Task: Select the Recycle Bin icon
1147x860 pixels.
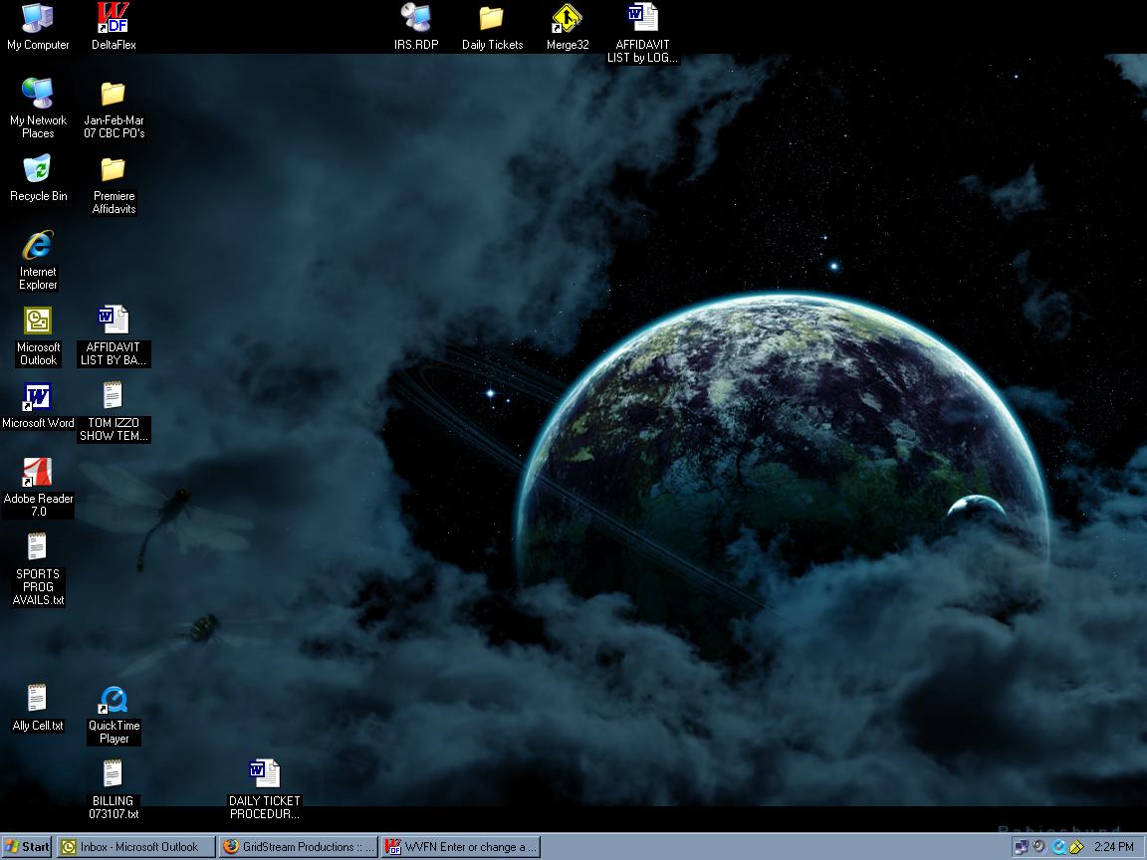Action: 38,170
